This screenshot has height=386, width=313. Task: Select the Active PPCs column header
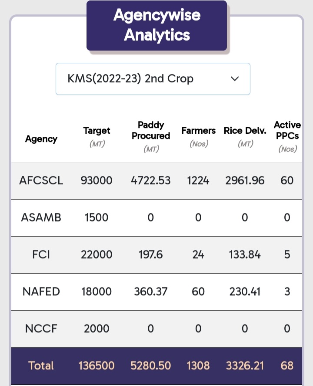pyautogui.click(x=287, y=136)
